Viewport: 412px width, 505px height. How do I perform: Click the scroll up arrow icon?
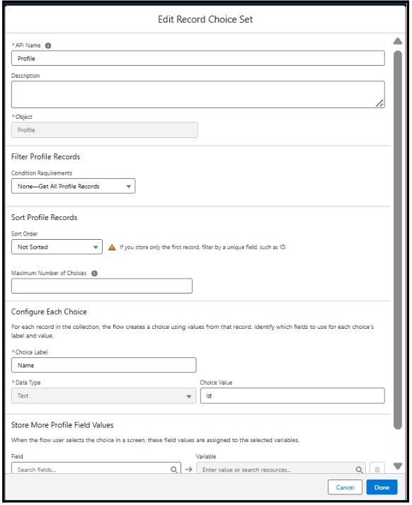(398, 41)
